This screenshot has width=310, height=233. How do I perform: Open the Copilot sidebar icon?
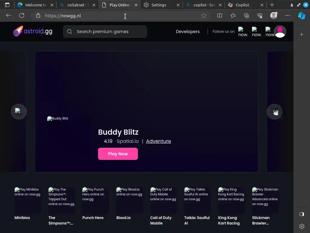click(x=302, y=16)
